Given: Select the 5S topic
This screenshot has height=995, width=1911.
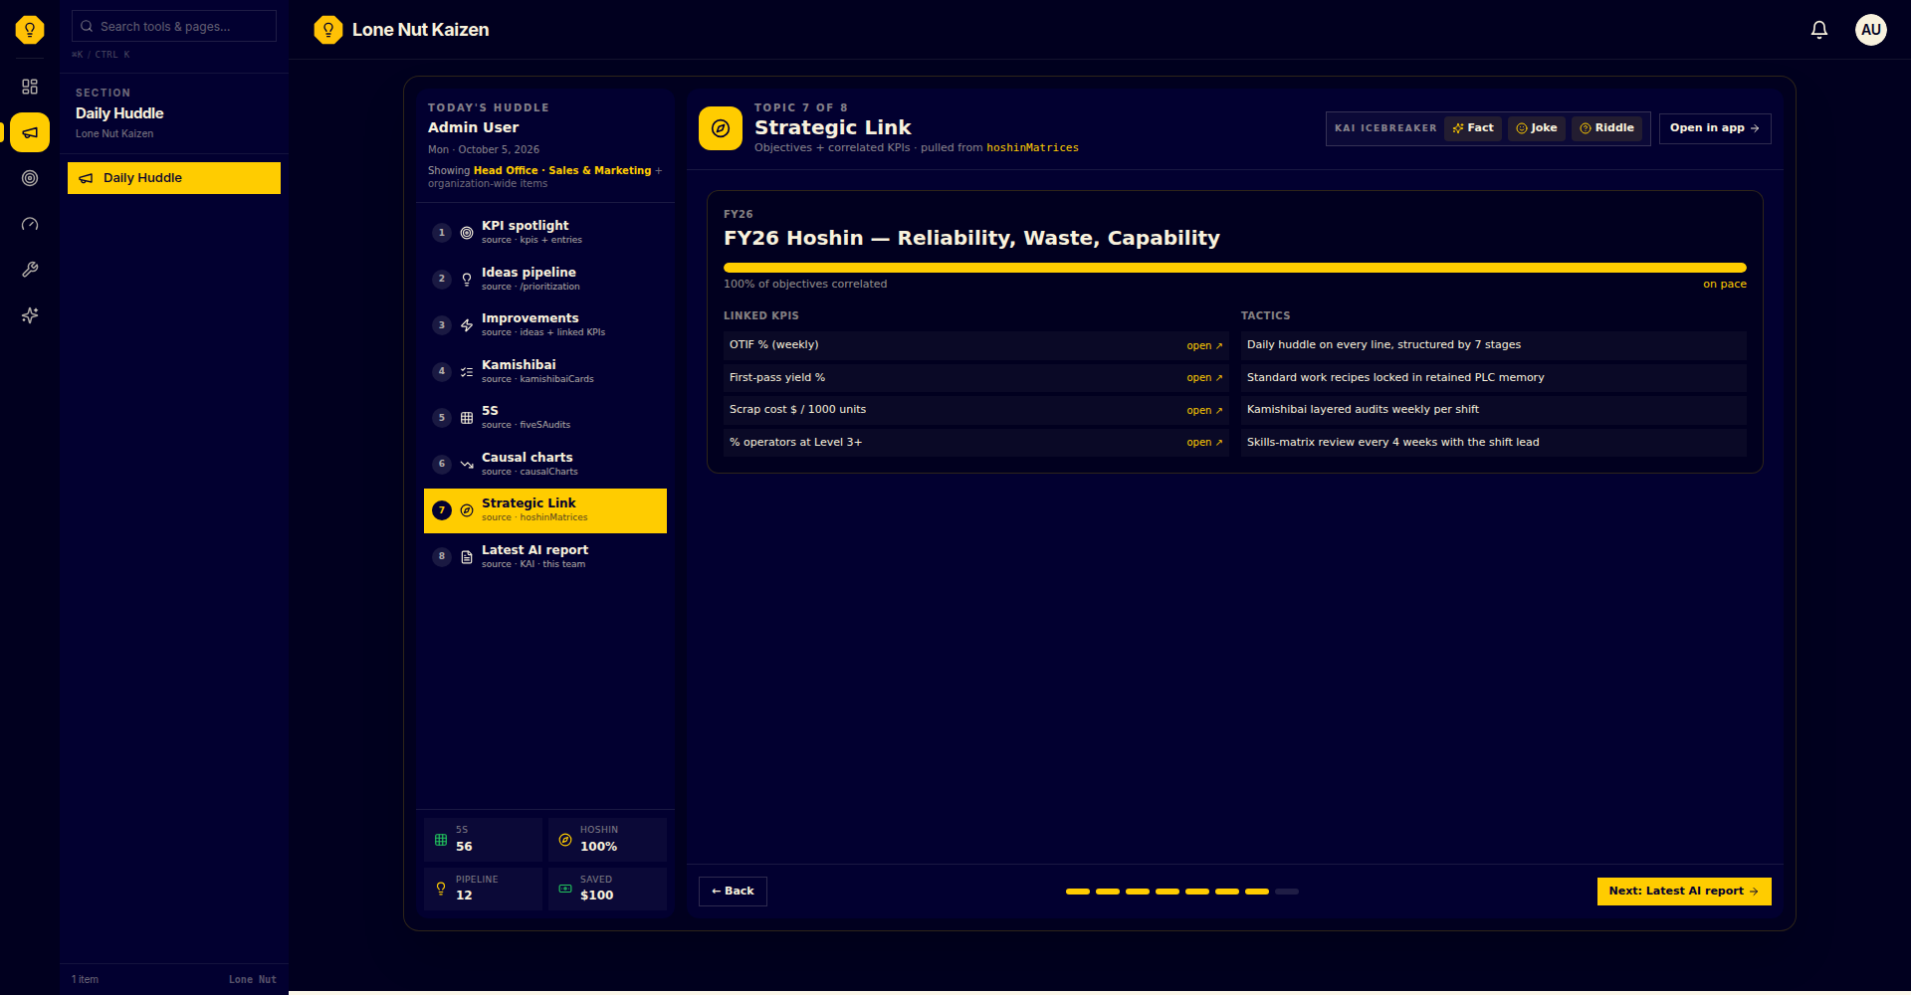Looking at the screenshot, I should [545, 417].
